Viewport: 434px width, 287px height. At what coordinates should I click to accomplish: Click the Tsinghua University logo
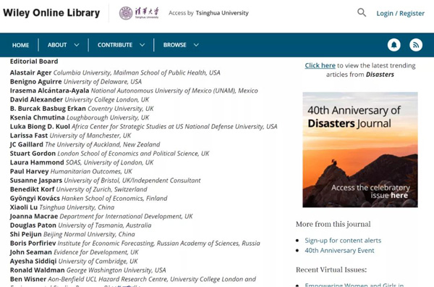139,13
